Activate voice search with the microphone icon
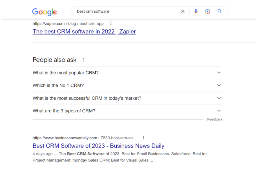Viewport: 256px width, 169px height. click(196, 11)
